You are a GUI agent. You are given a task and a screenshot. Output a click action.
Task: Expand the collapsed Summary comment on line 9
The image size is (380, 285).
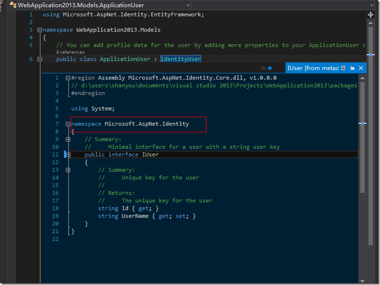(x=68, y=139)
